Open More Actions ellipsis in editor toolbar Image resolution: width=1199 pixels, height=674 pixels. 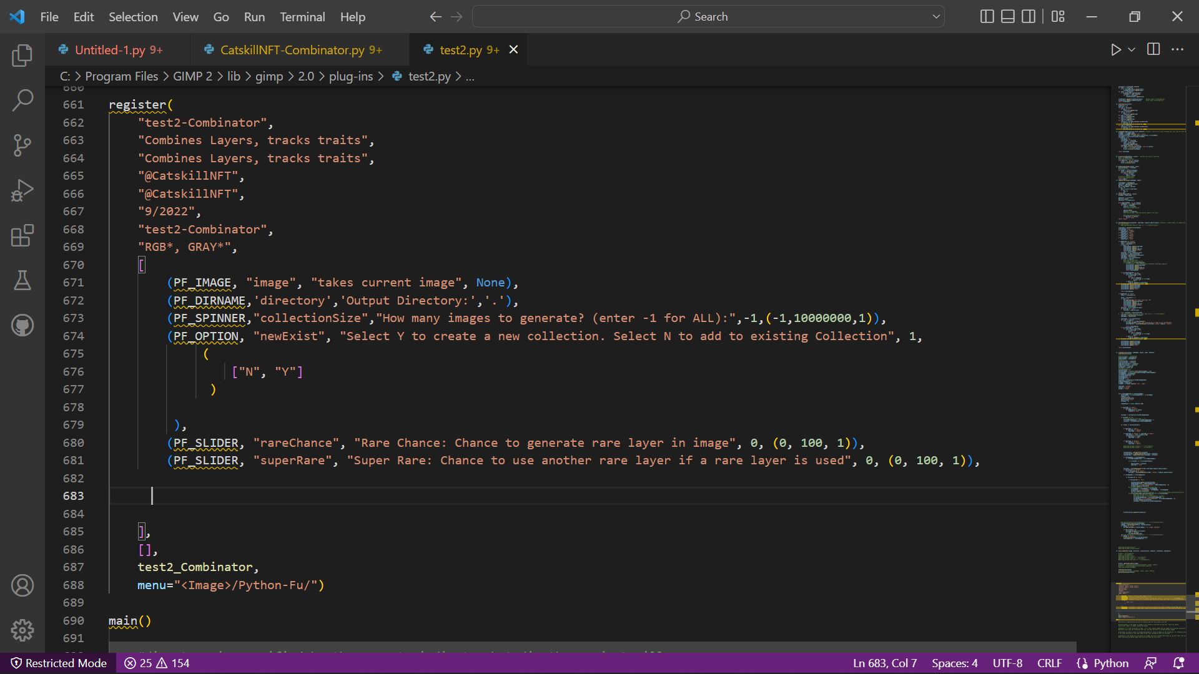tap(1178, 49)
